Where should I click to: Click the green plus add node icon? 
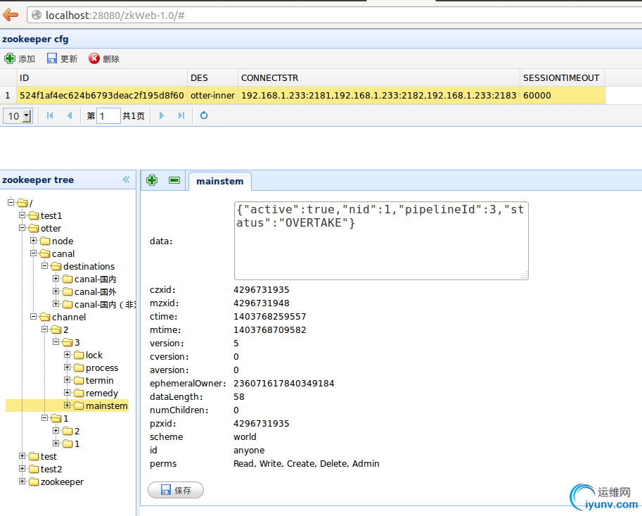pyautogui.click(x=152, y=180)
